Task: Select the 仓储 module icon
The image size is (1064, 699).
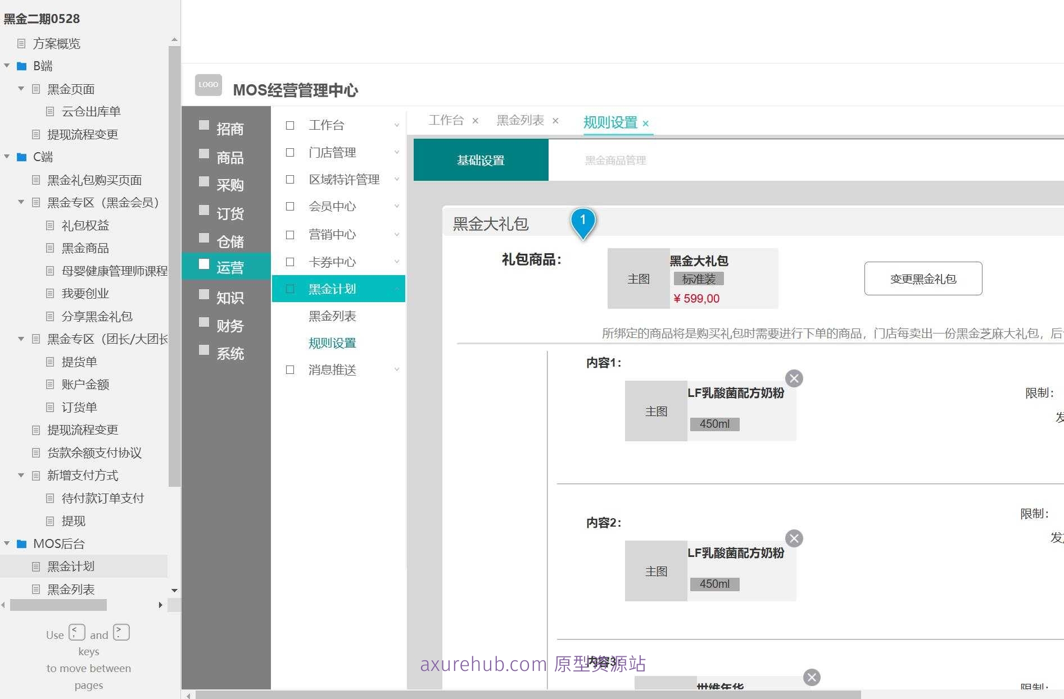Action: coord(204,238)
